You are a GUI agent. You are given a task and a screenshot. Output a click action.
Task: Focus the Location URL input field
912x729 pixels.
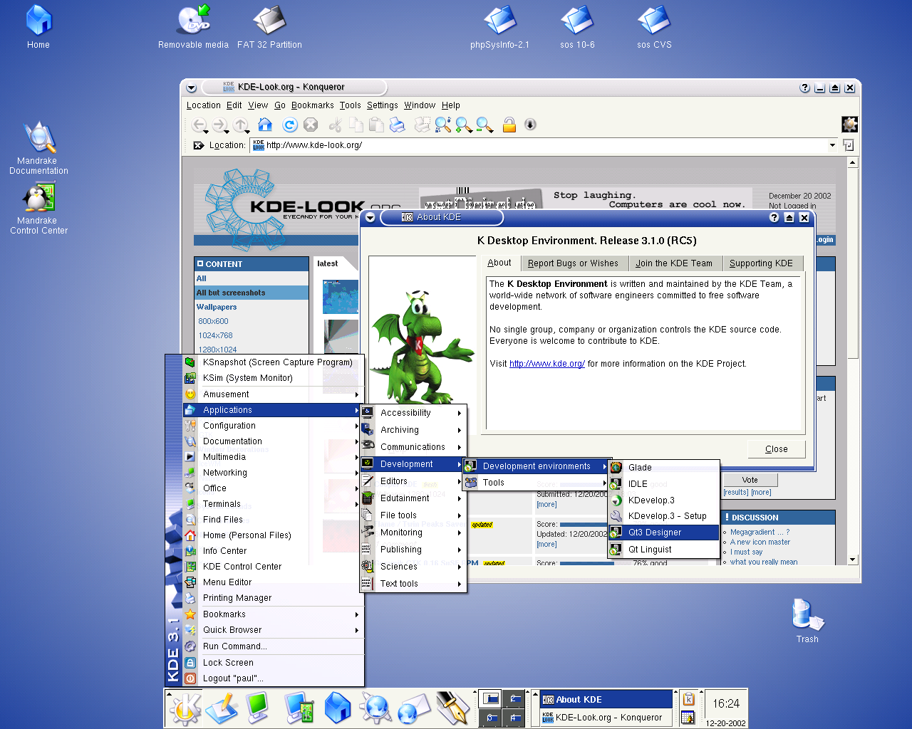pyautogui.click(x=538, y=145)
